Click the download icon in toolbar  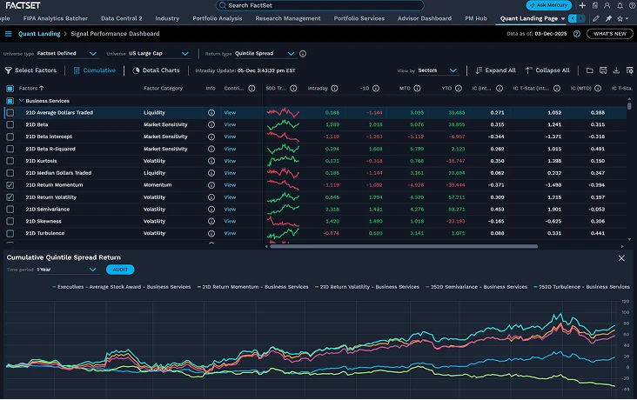(x=616, y=70)
